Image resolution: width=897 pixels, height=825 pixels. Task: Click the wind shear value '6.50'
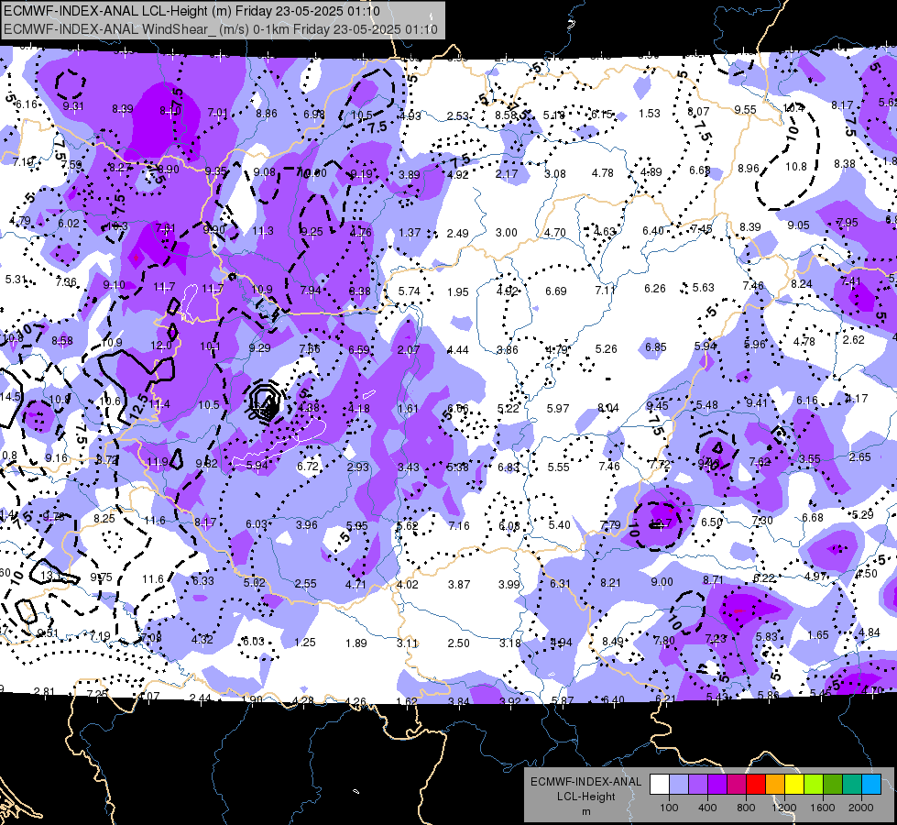point(712,522)
